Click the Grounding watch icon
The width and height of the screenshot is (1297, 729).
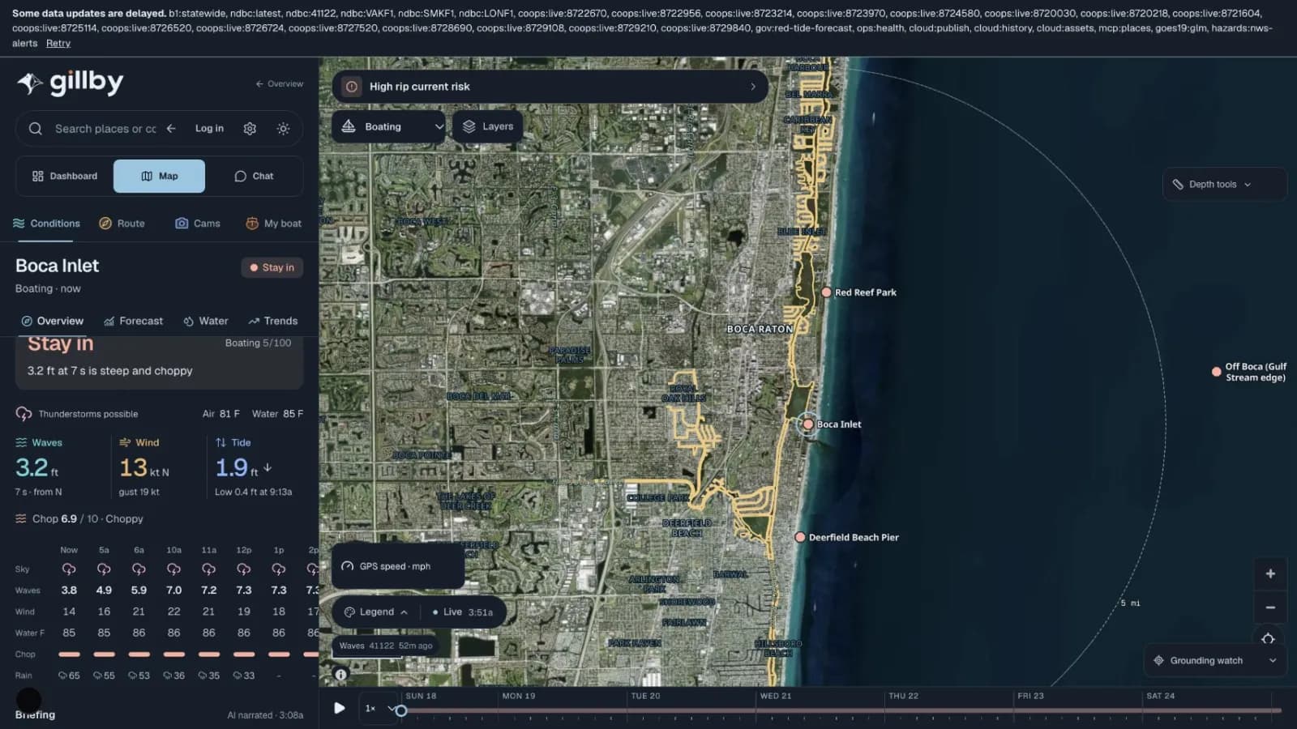click(1158, 661)
